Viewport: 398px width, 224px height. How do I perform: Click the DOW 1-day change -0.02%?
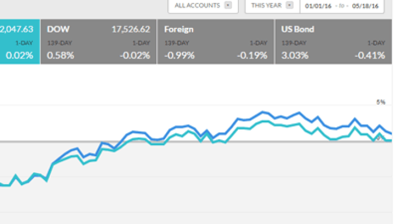pos(135,55)
